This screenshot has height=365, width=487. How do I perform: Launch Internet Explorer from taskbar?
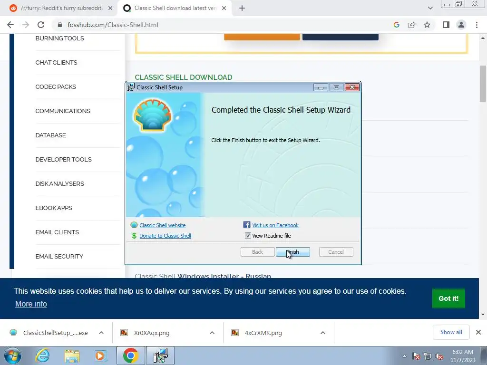coord(42,355)
